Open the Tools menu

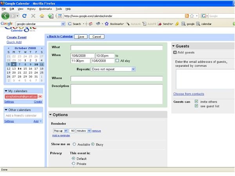[x=59, y=9]
